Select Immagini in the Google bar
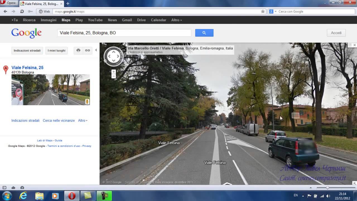357x201 pixels. pos(49,20)
